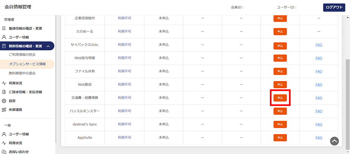Select オプションサービス情報 submenu item
This screenshot has width=350, height=154.
click(27, 64)
